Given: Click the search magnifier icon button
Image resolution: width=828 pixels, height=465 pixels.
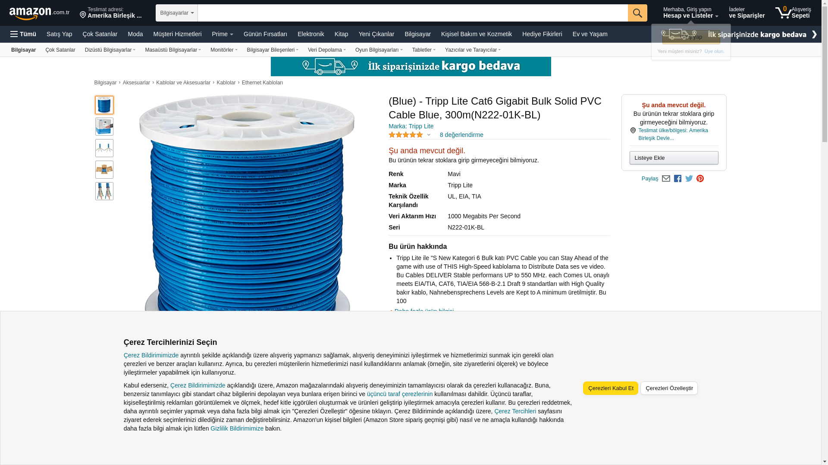Looking at the screenshot, I should pos(637,13).
